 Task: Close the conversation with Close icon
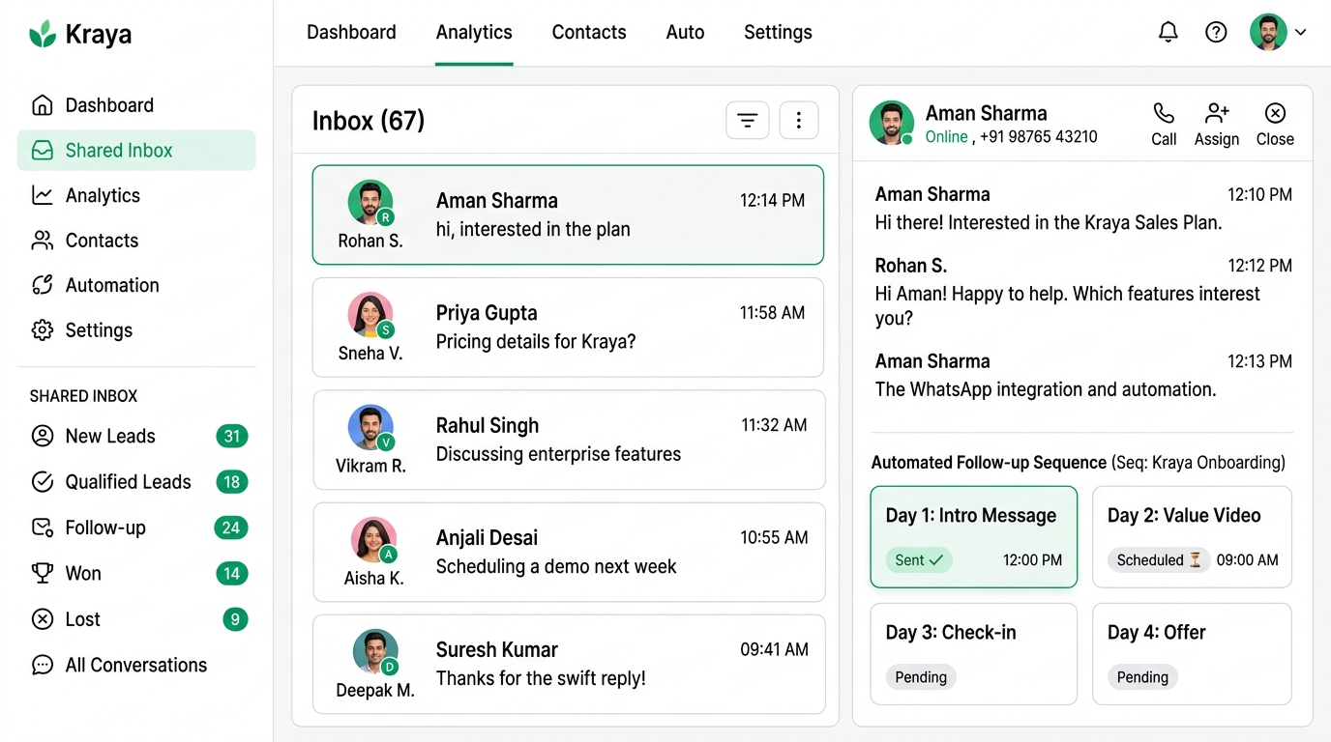[1275, 125]
